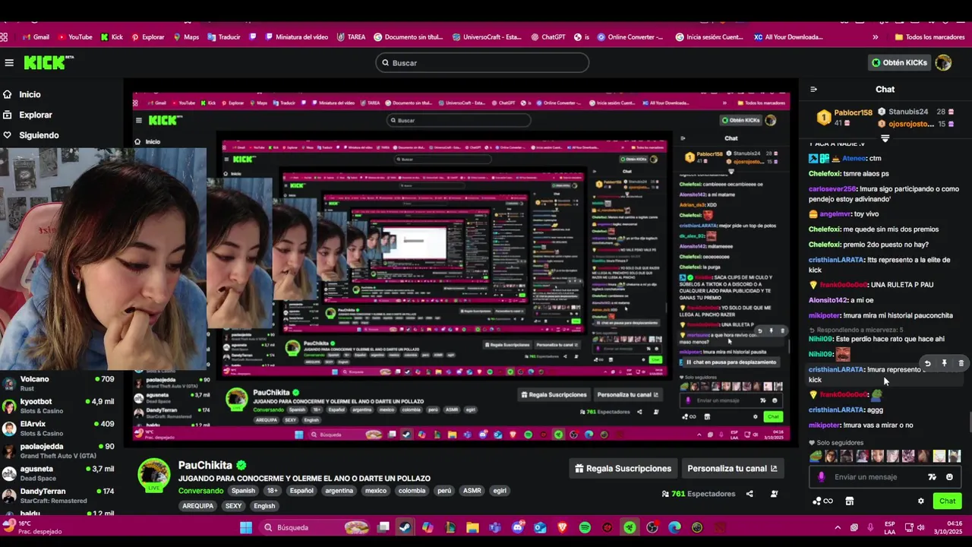Open Razer app from the taskbar
The image size is (972, 547).
point(630,527)
